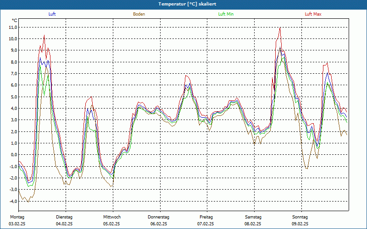Click the '3,0' y-axis value

tap(14, 120)
